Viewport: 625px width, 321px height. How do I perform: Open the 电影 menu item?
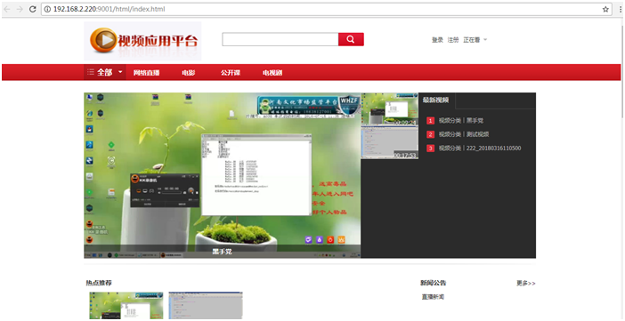point(189,73)
